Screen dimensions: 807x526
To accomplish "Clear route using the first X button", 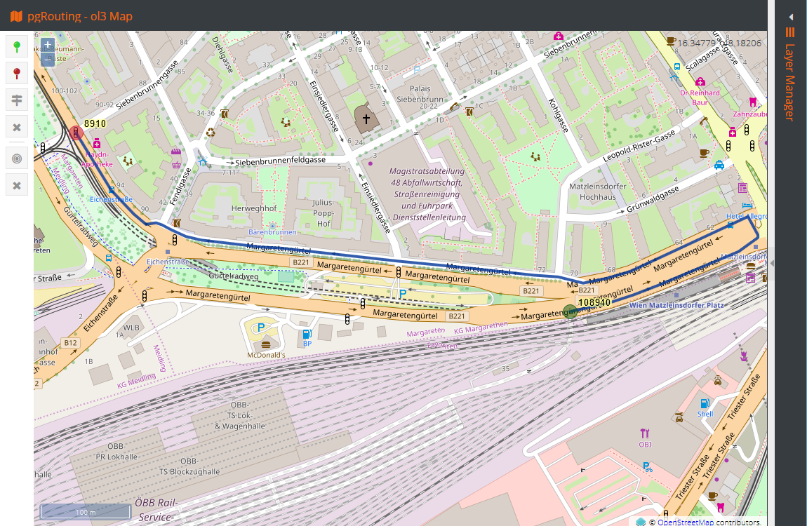I will (x=16, y=127).
